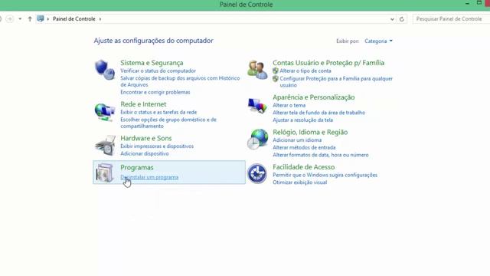Image resolution: width=490 pixels, height=276 pixels.
Task: Open the Relógio, Idioma e Região category
Action: (310, 132)
